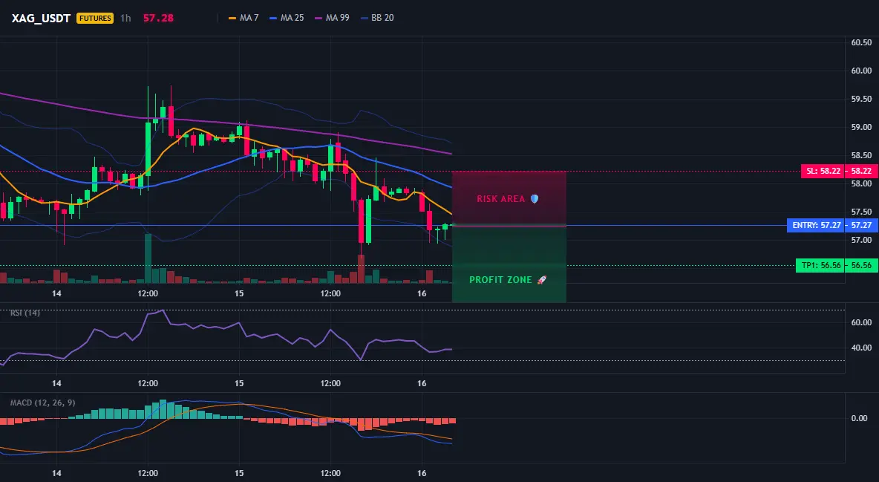879x482 pixels.
Task: Click the green profit zone rectangle
Action: coord(509,264)
